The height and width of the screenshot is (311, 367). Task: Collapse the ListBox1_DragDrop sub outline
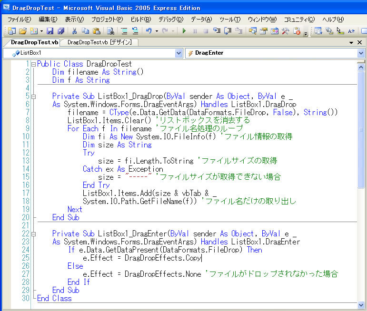(x=33, y=97)
